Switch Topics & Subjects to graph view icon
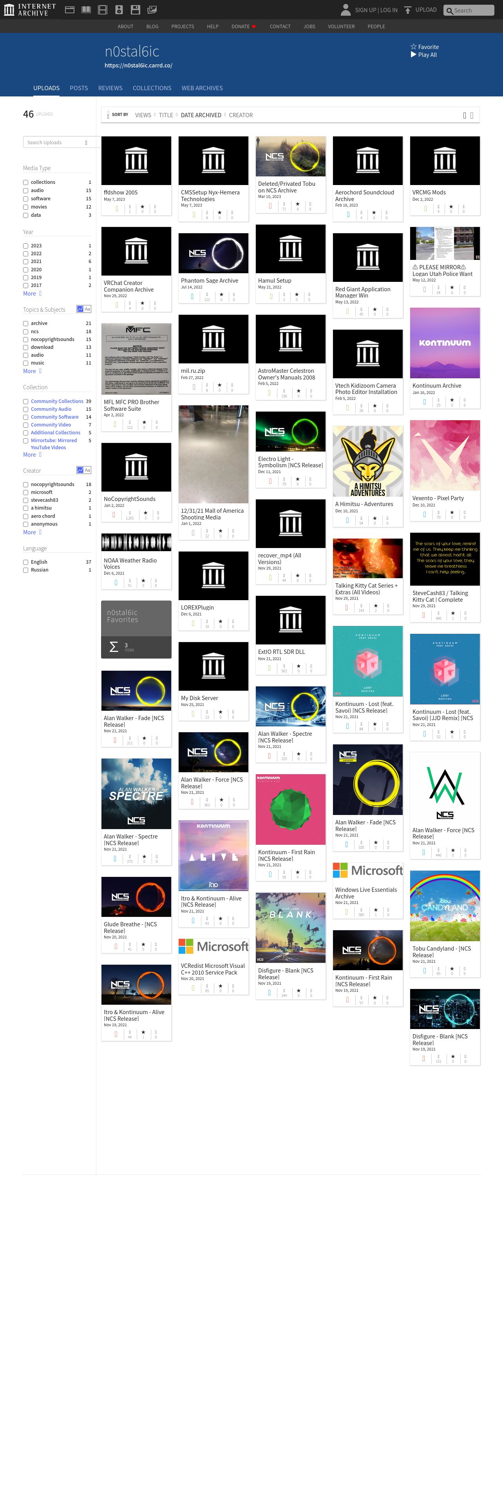503x1510 pixels. pyautogui.click(x=80, y=309)
